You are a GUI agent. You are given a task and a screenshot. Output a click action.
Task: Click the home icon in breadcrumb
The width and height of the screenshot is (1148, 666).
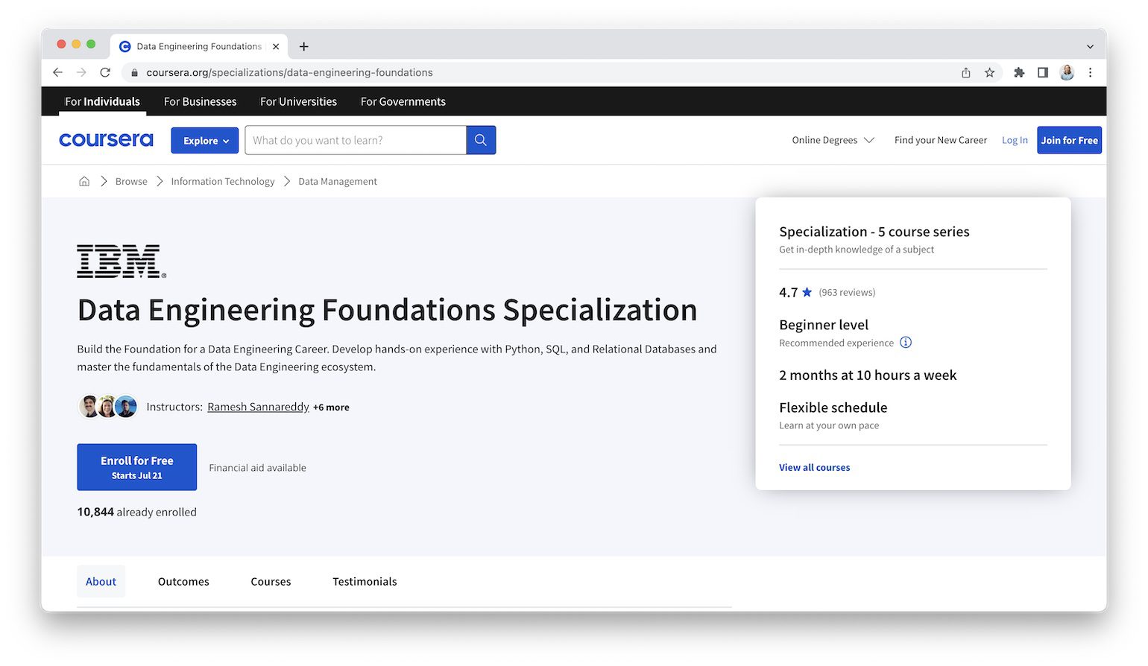click(x=84, y=182)
